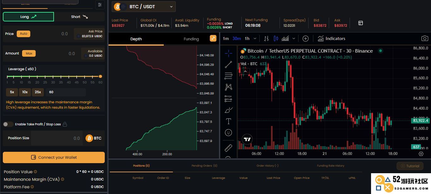Take a chart snapshot with camera icon

(x=425, y=38)
